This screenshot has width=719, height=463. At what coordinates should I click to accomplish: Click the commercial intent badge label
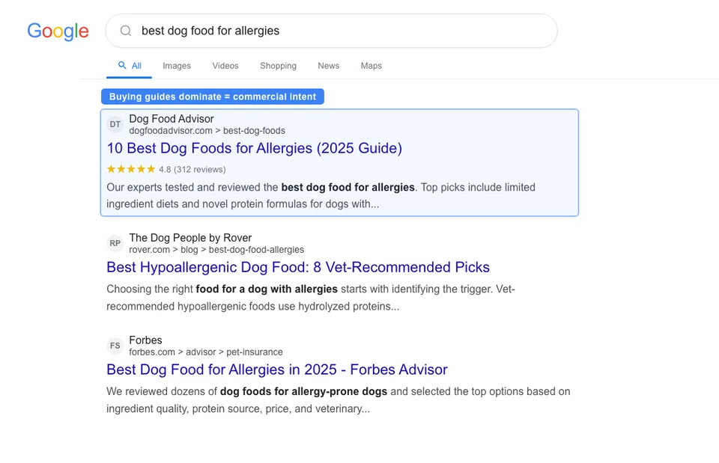(x=213, y=96)
